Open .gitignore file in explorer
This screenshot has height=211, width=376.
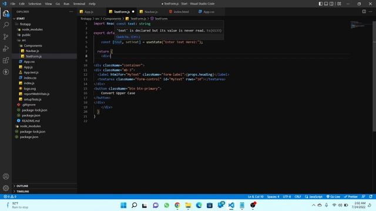point(45,105)
